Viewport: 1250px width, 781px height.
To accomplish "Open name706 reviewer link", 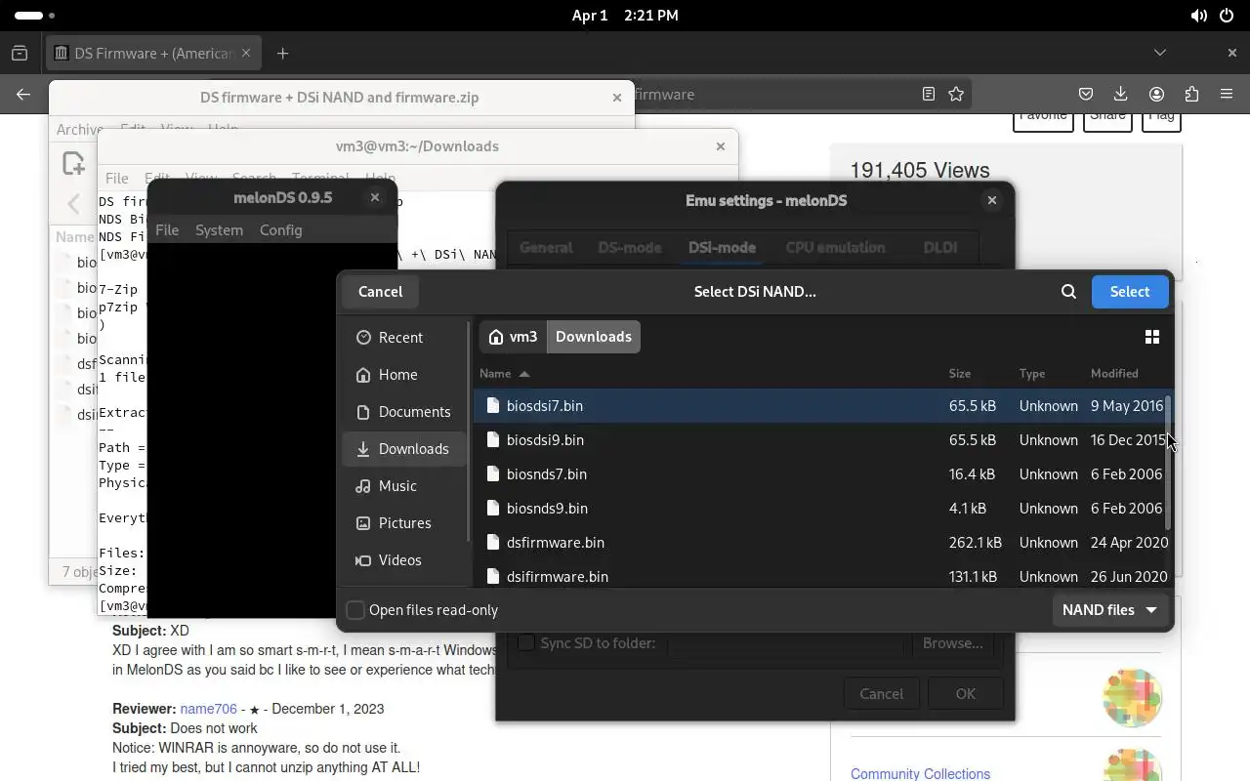I will (x=208, y=709).
